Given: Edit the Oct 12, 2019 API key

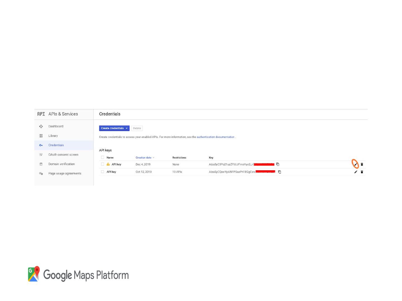Looking at the screenshot, I should point(356,172).
